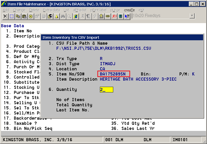The image size is (207, 144).
Task: Click the globe web toolbar icon
Action: pos(76,16)
